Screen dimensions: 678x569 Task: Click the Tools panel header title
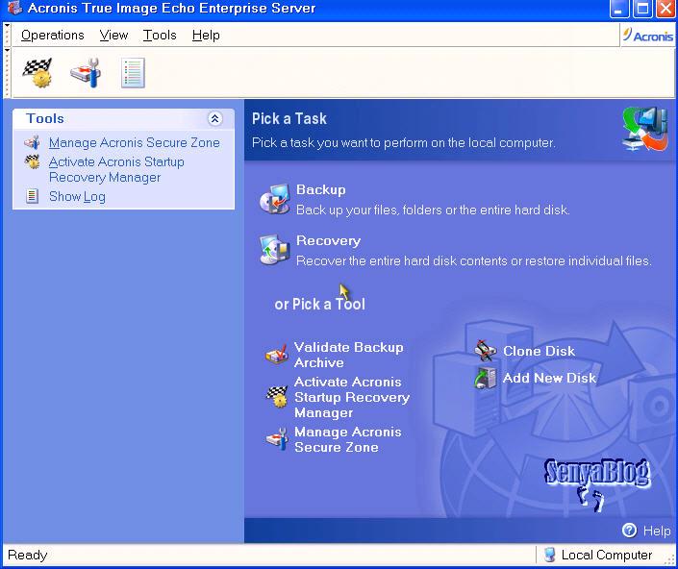45,118
